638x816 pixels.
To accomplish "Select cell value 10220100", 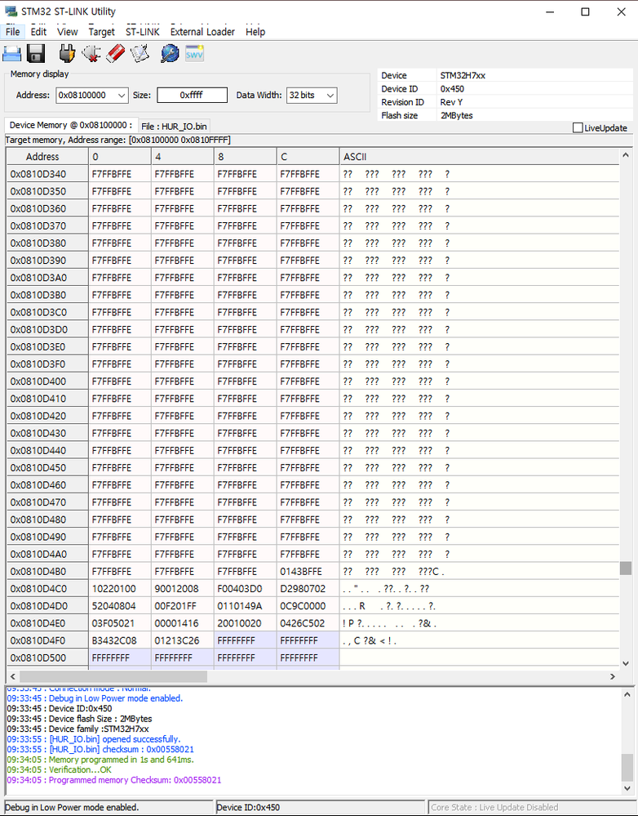I will pos(120,589).
